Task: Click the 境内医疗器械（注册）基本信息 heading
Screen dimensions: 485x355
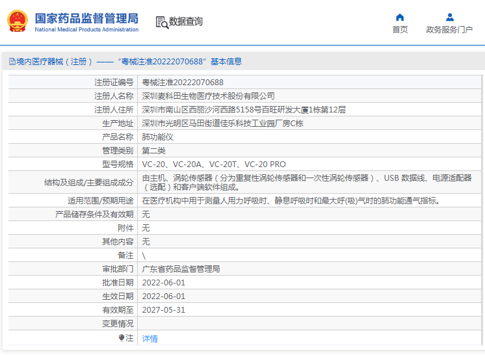Action: pyautogui.click(x=129, y=62)
